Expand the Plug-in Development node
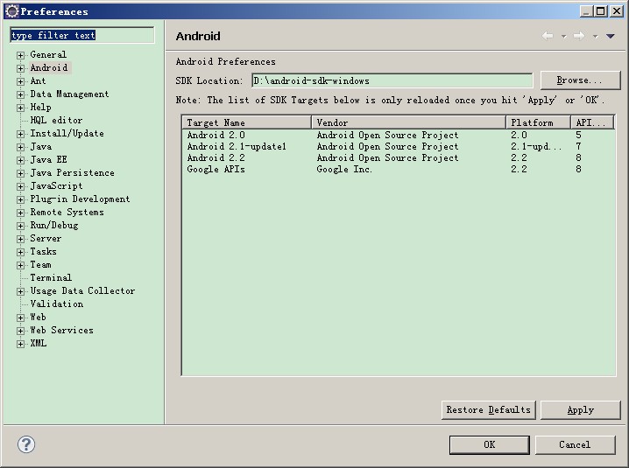 20,199
